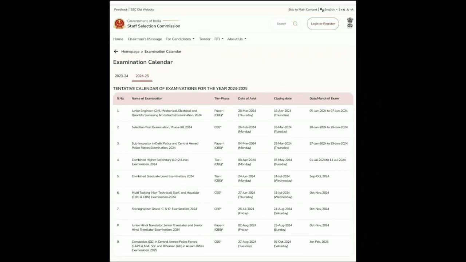The width and height of the screenshot is (466, 262).
Task: Decrease font size with -A
Action: pos(352,9)
